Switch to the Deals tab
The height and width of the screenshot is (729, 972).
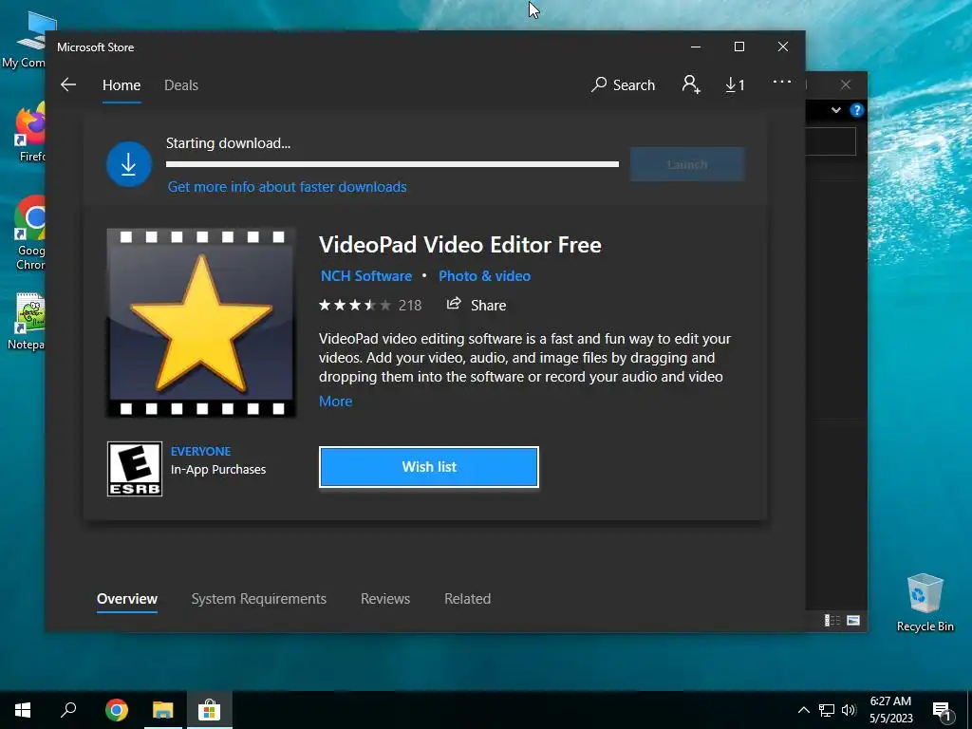tap(181, 84)
